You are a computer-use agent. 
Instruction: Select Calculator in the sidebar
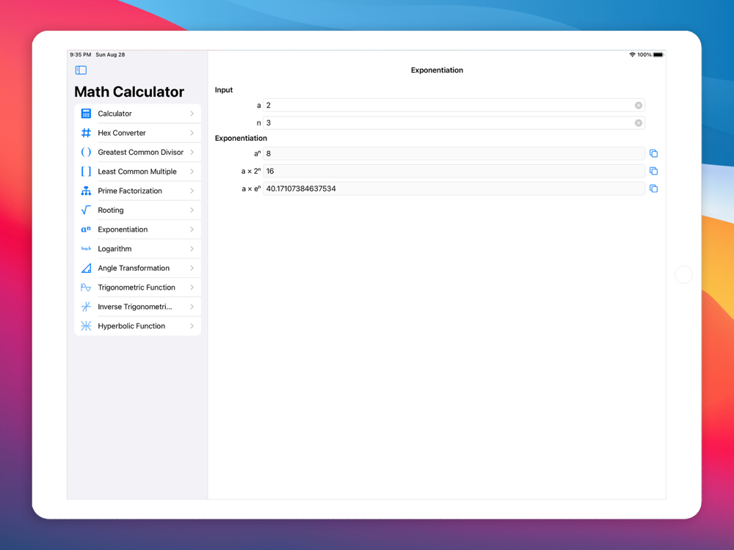138,114
